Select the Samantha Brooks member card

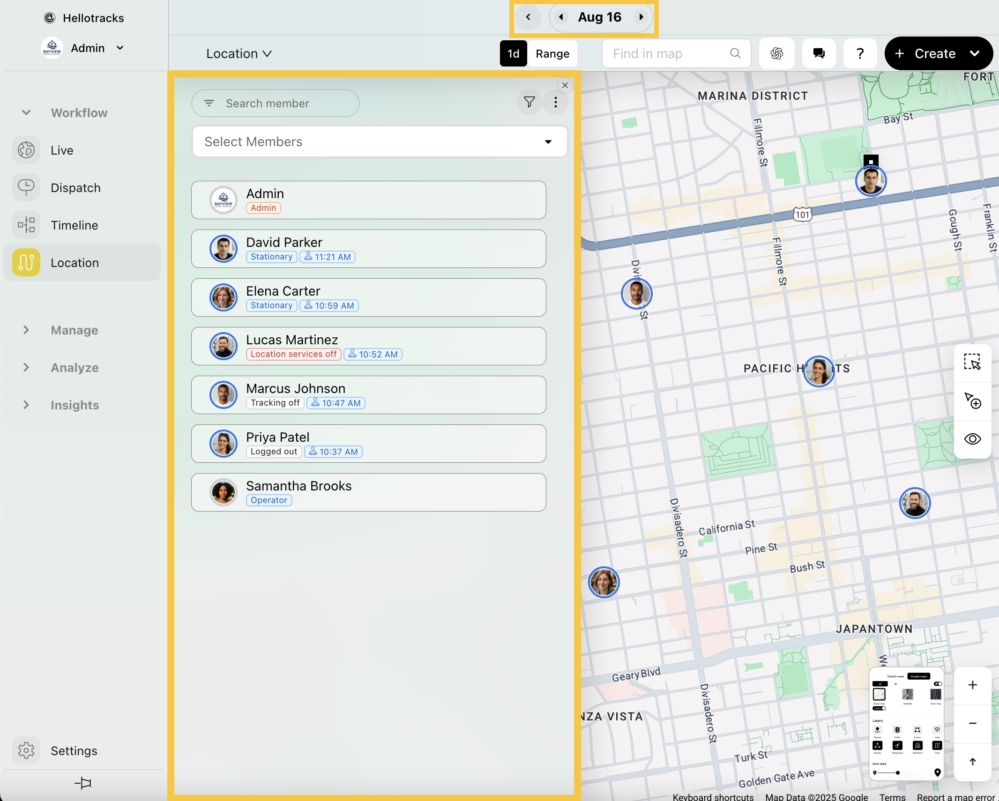[x=368, y=492]
